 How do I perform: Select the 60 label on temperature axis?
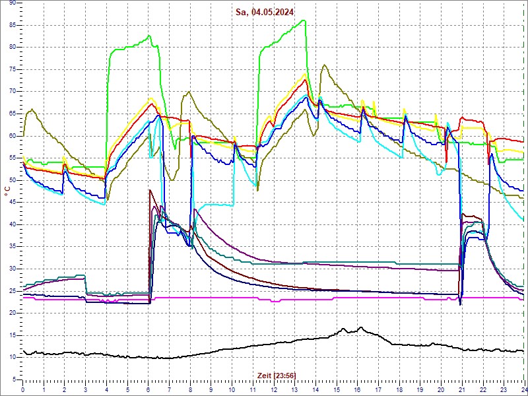[x=13, y=136]
